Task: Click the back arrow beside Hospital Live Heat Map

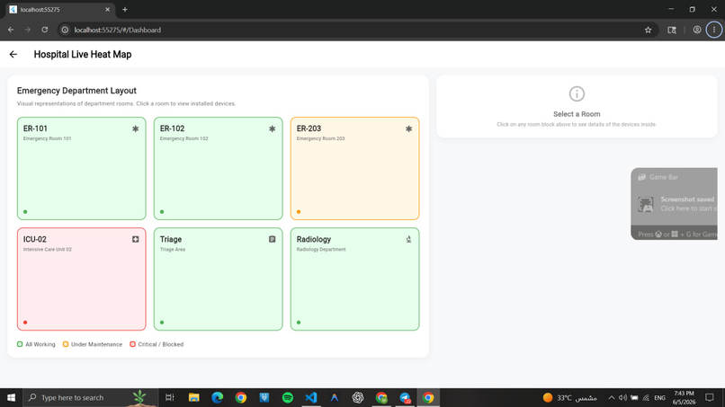Action: [13, 55]
